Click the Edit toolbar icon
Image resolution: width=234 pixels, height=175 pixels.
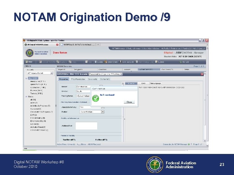86,62
